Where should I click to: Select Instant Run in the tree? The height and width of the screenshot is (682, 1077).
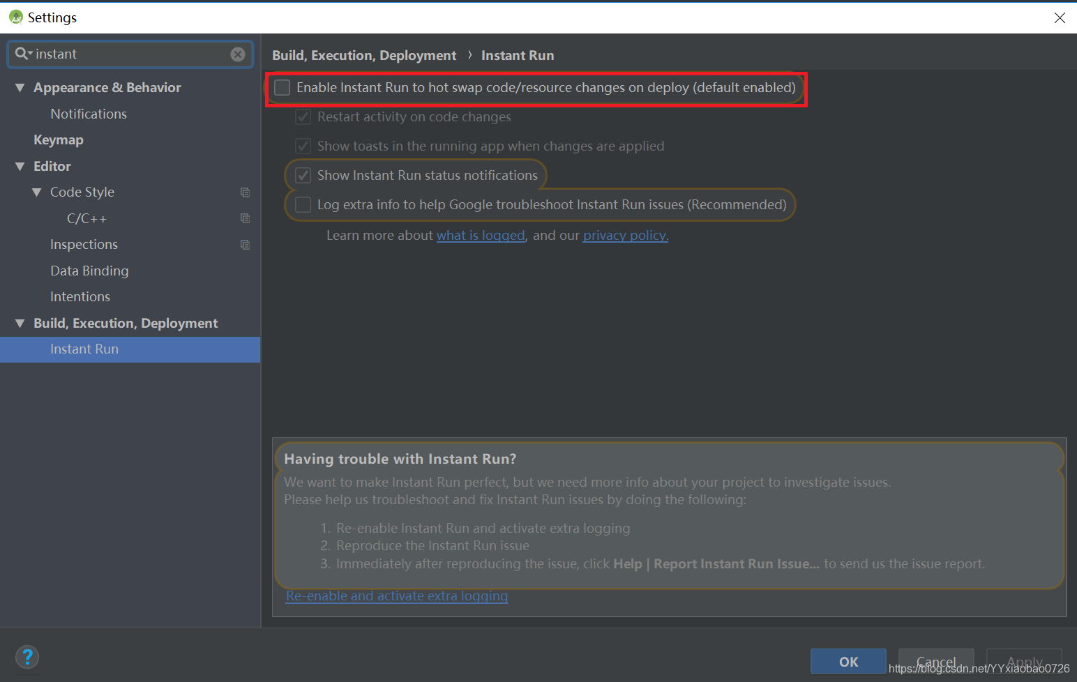click(x=130, y=349)
